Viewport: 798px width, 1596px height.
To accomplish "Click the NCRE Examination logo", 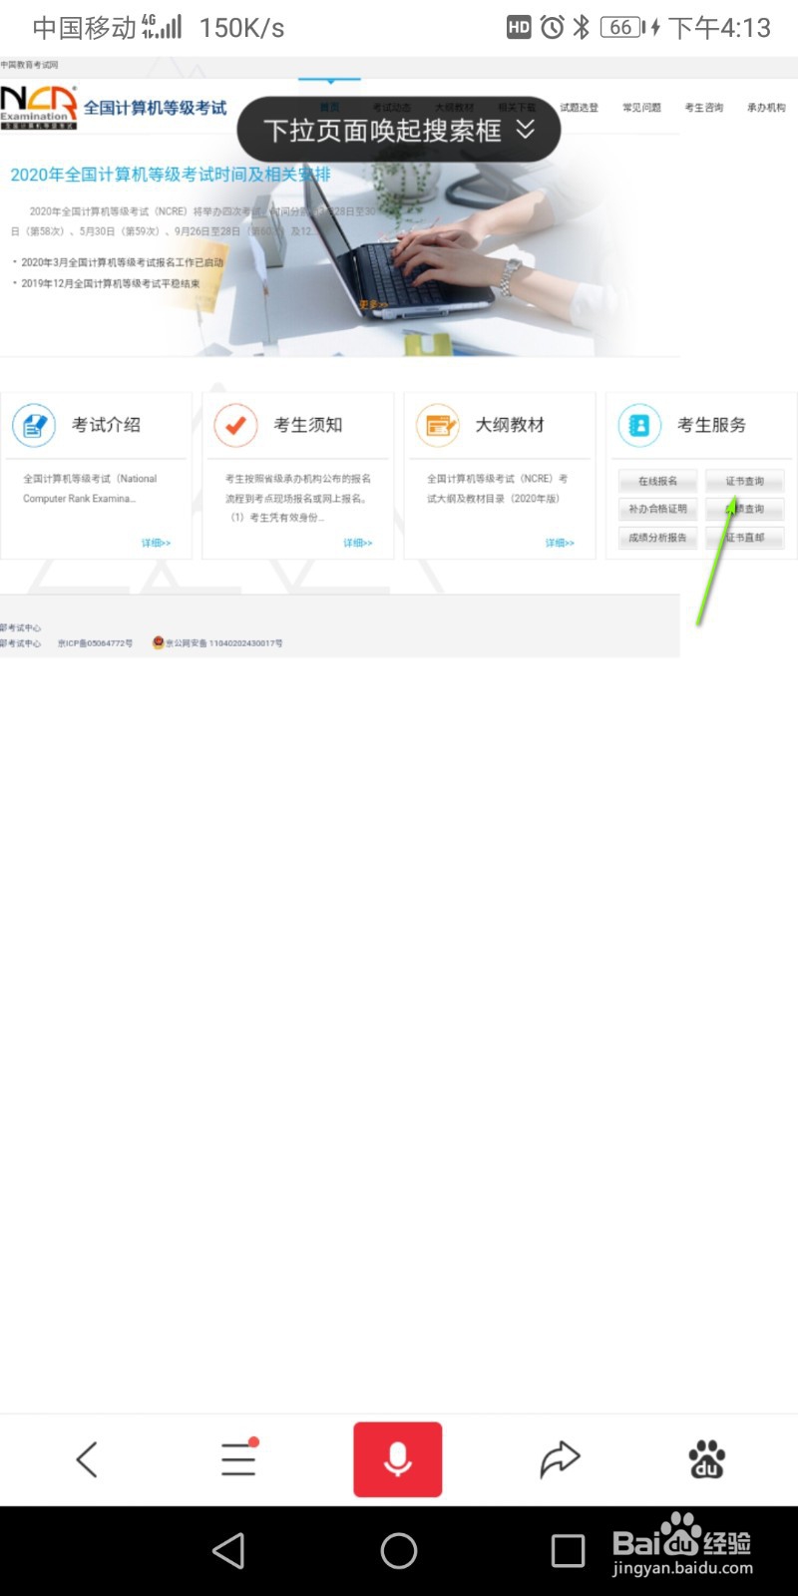I will click(x=38, y=107).
